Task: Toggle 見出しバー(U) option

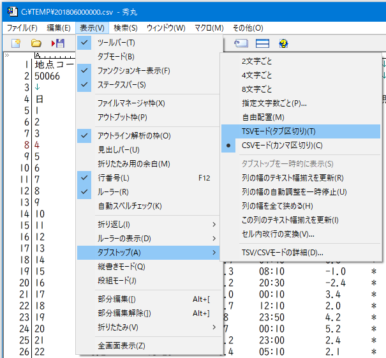Action: click(148, 150)
